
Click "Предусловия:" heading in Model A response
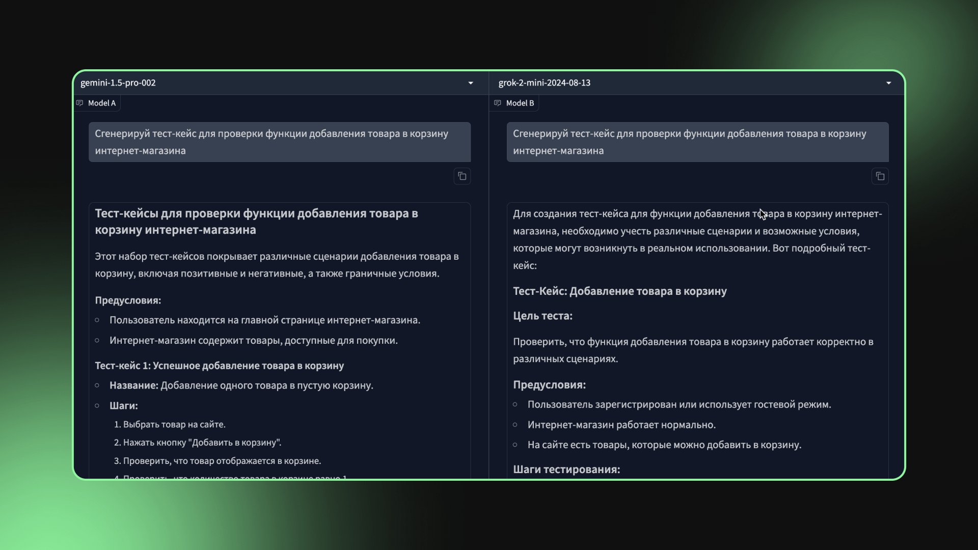[x=128, y=300]
